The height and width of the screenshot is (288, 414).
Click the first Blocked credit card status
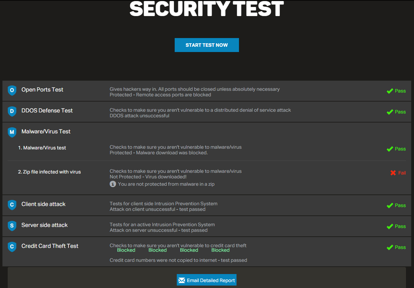coord(126,250)
